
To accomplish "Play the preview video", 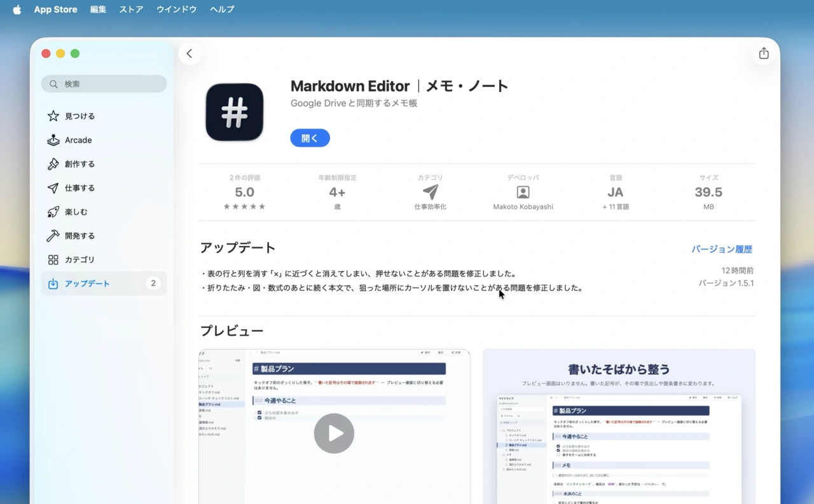I will [x=334, y=433].
